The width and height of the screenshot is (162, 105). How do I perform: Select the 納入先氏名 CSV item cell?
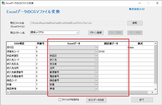[x=21, y=64]
